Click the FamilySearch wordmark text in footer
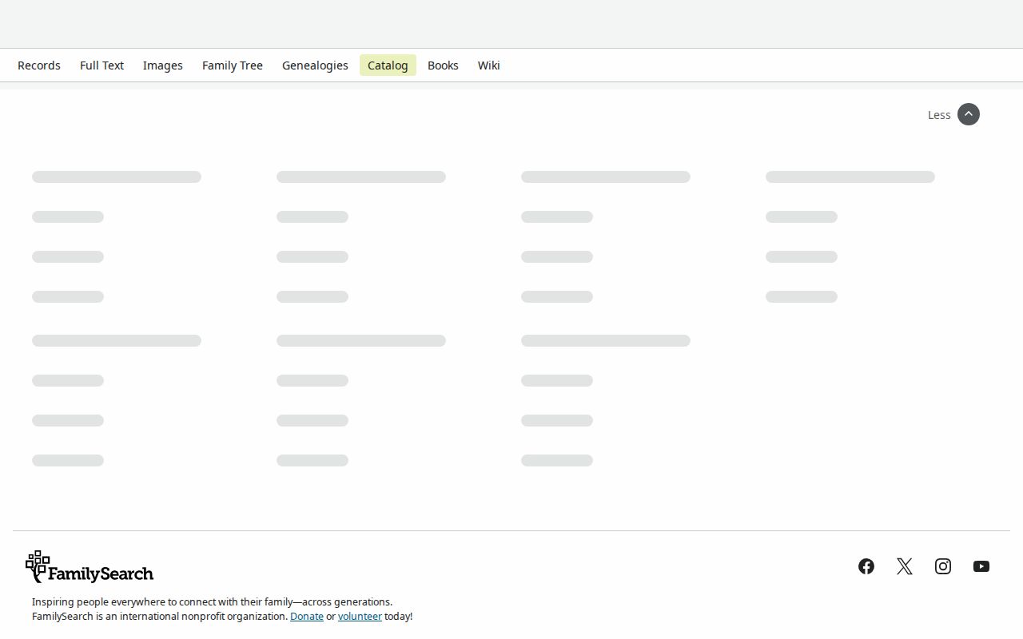The width and height of the screenshot is (1023, 639). pyautogui.click(x=101, y=574)
